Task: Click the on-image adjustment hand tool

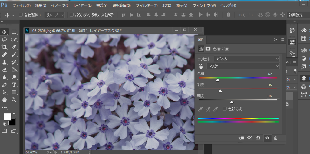Action: pos(201,66)
